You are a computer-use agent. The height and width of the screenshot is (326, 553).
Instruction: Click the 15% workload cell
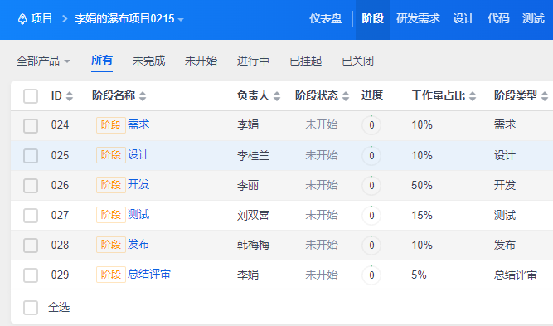click(x=422, y=215)
